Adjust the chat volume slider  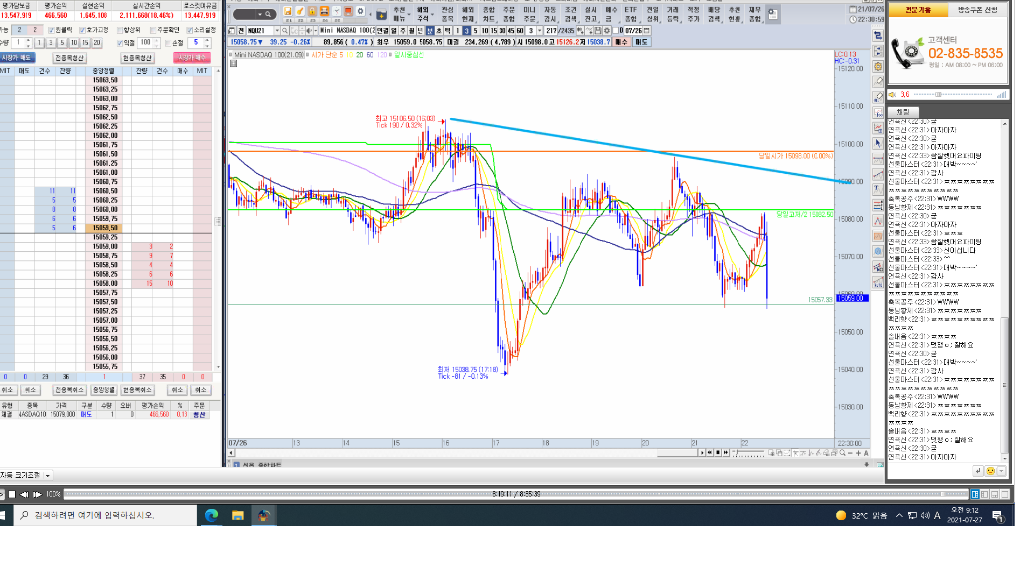pyautogui.click(x=938, y=95)
